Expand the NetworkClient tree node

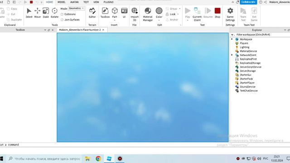click(232, 55)
